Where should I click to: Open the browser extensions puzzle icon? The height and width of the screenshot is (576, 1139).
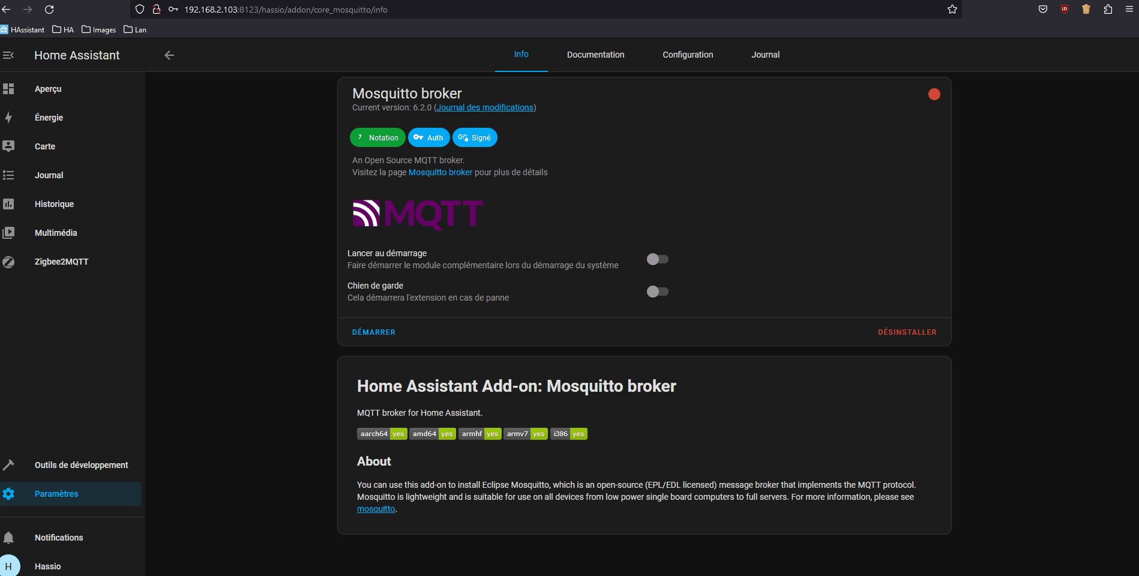(1108, 9)
